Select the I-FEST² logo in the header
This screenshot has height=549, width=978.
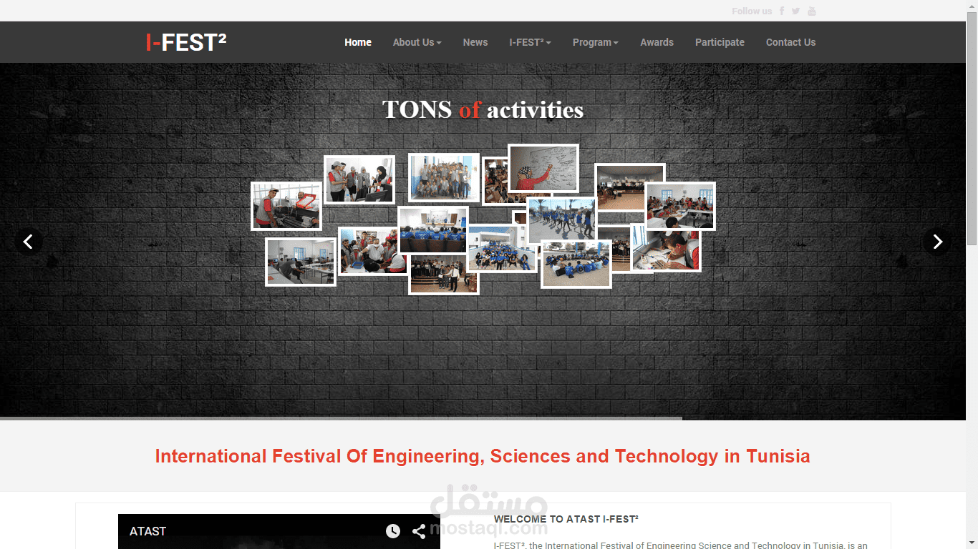[x=185, y=42]
